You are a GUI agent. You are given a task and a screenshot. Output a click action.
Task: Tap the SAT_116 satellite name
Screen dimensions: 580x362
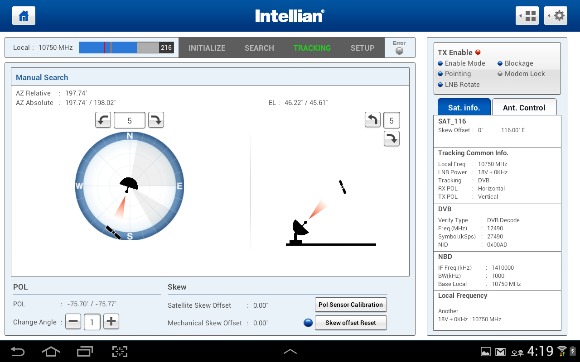[x=452, y=121]
